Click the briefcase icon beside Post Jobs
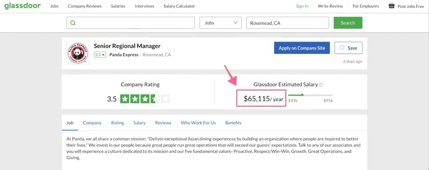Screen dimensions: 429x170 pos(391,6)
